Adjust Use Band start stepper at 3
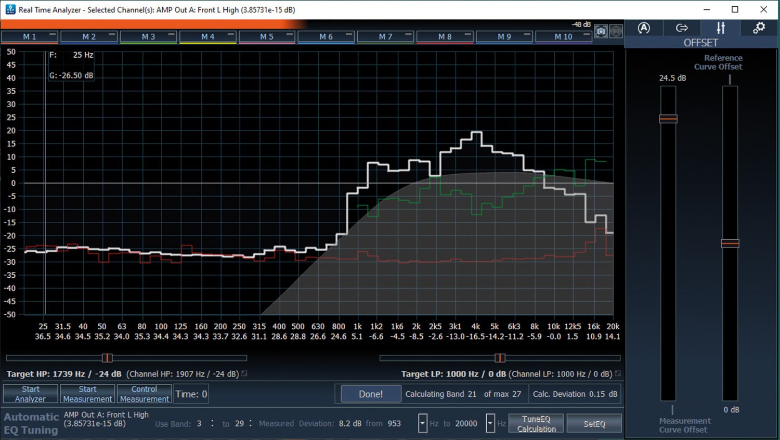Viewport: 780px width, 440px height. [212, 423]
